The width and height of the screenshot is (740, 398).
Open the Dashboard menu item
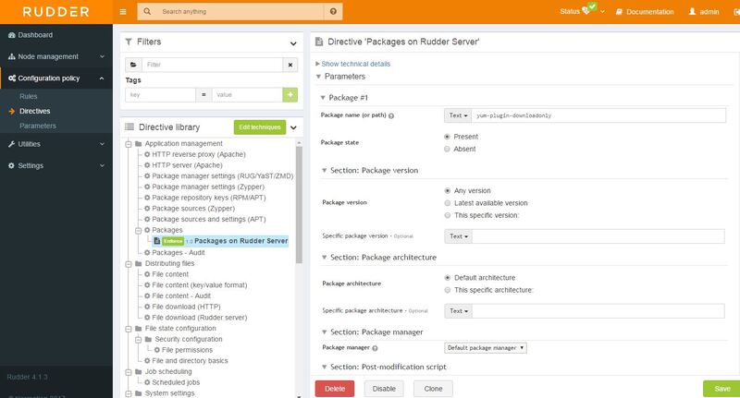(x=56, y=35)
